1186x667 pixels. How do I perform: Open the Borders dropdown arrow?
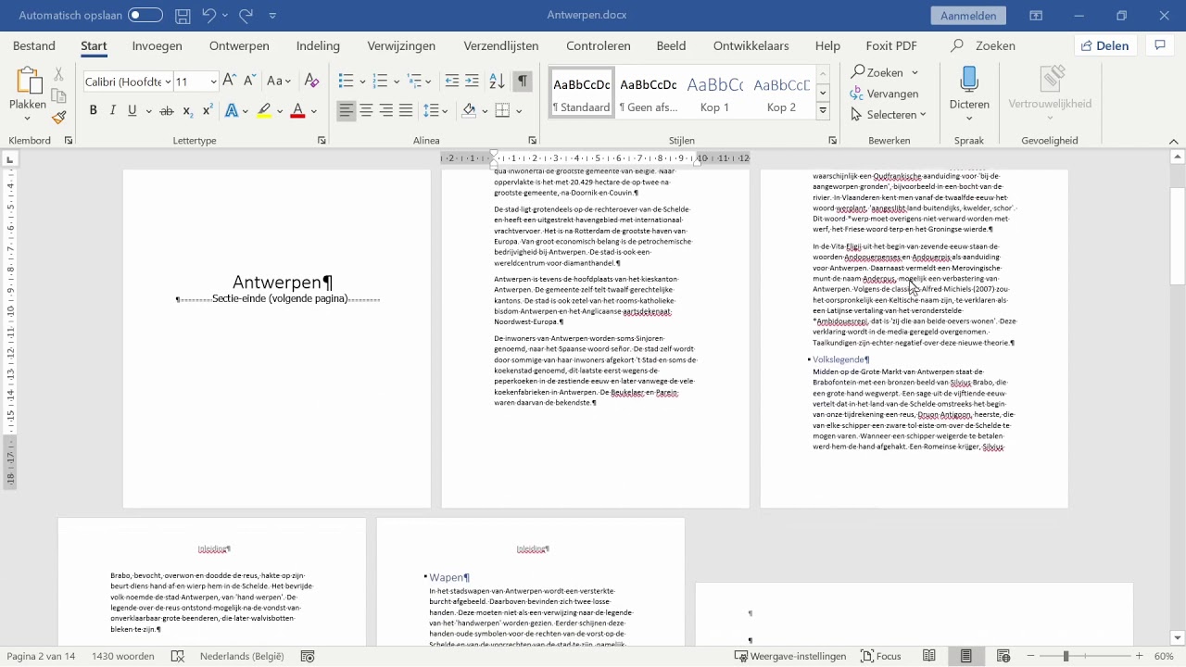coord(519,111)
